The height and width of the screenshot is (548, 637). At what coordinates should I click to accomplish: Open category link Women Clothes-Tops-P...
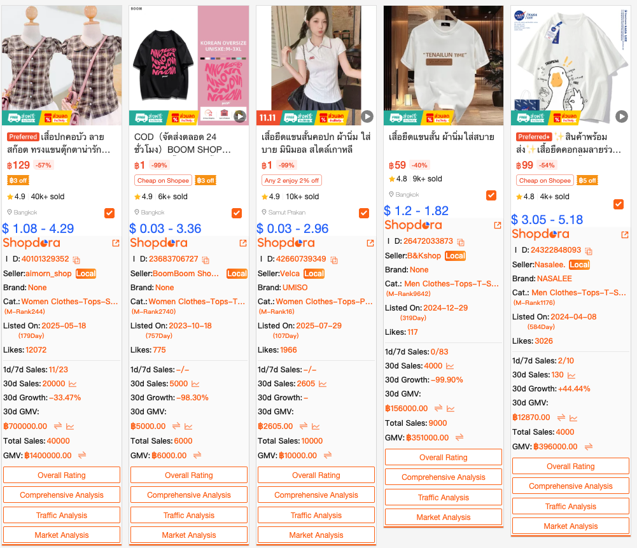pos(324,302)
